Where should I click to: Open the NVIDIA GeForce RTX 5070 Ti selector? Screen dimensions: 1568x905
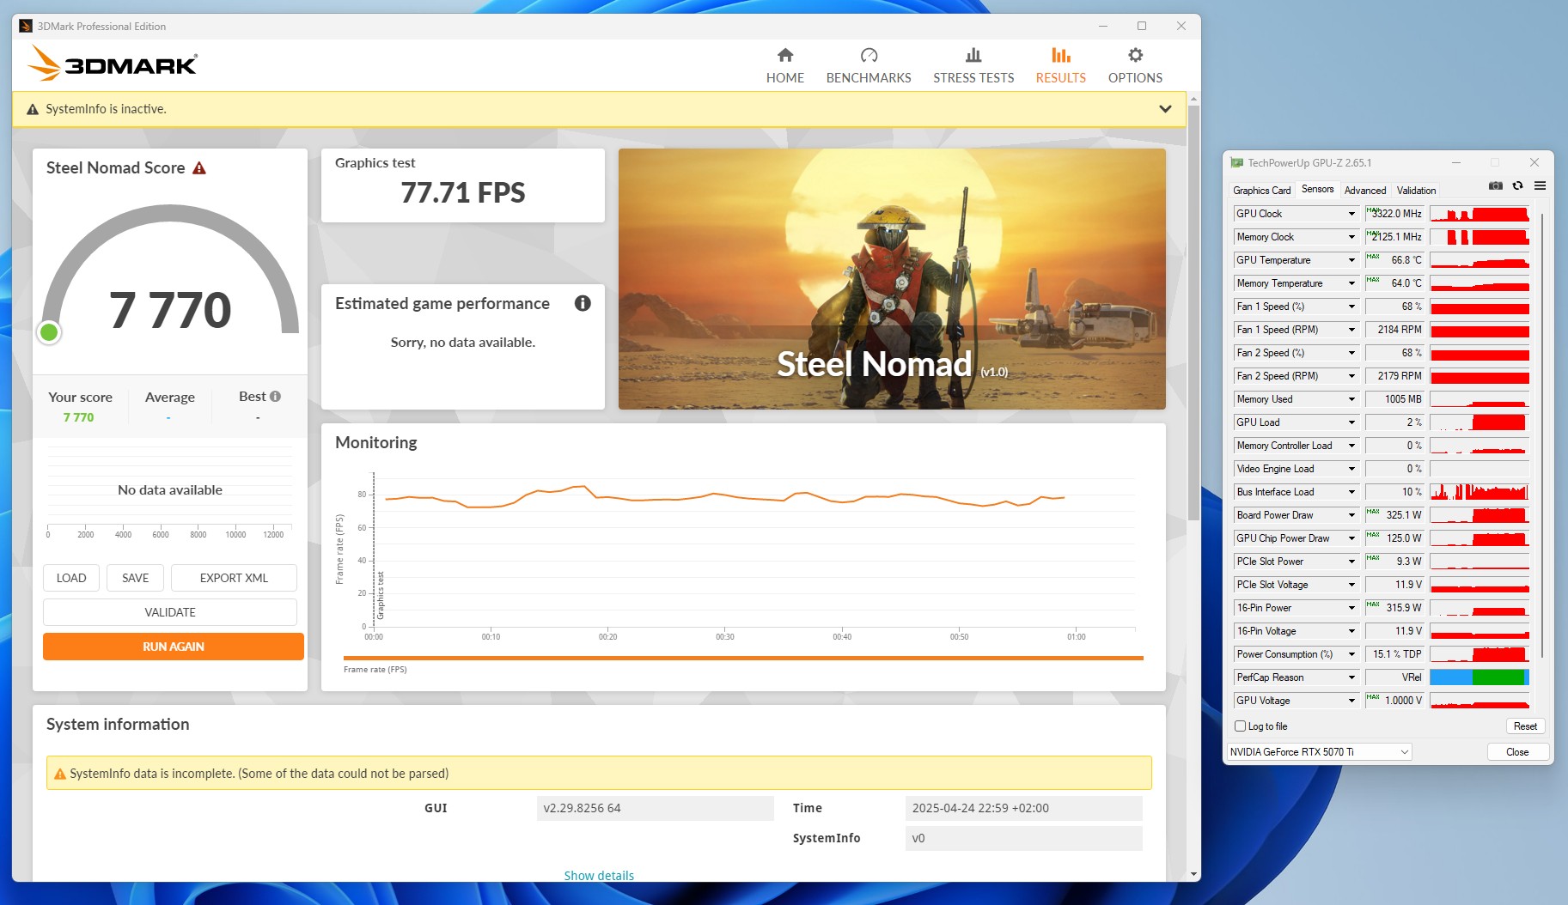[1319, 752]
